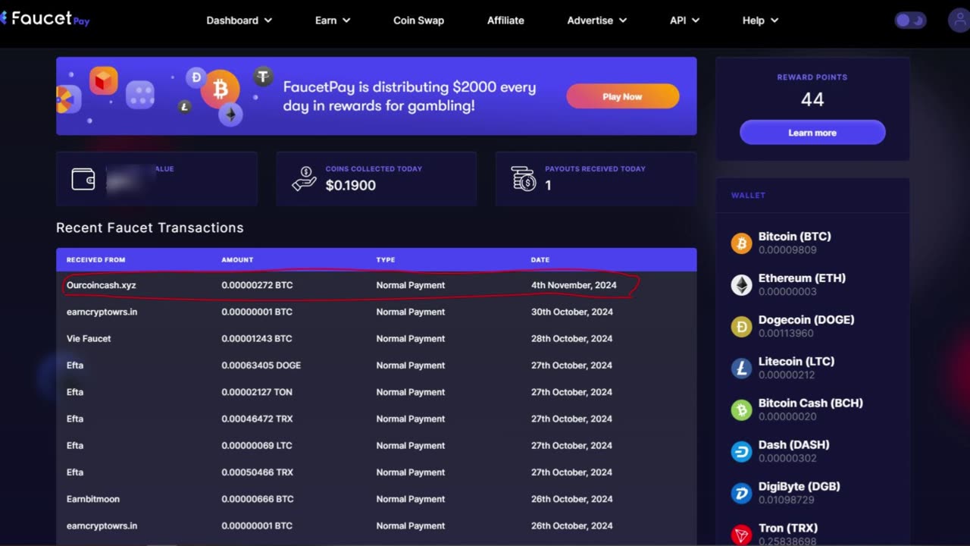Screen dimensions: 970x546
Task: Click the Tether coin icon in banner
Action: (264, 76)
